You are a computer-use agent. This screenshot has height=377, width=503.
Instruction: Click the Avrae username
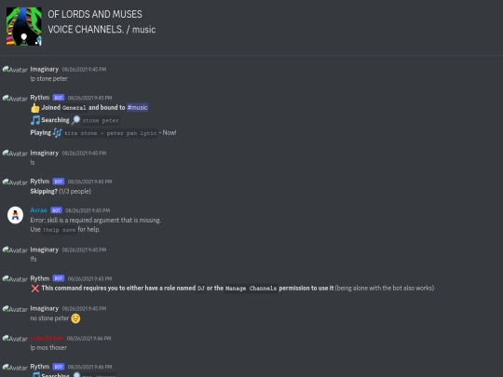pos(38,210)
